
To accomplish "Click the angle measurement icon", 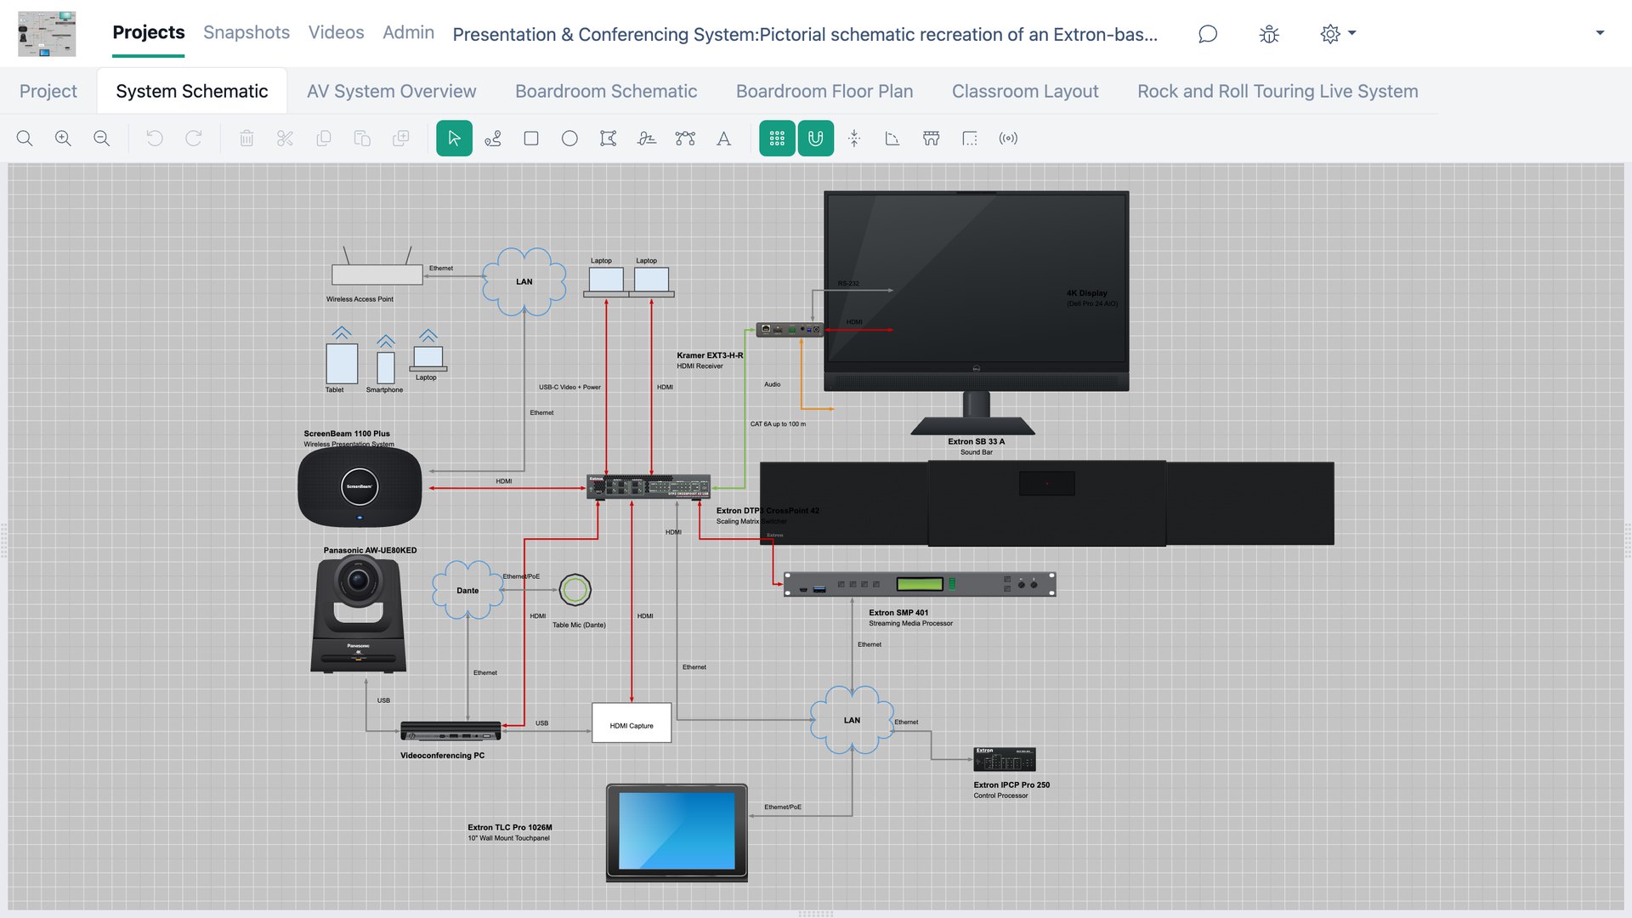I will coord(892,139).
